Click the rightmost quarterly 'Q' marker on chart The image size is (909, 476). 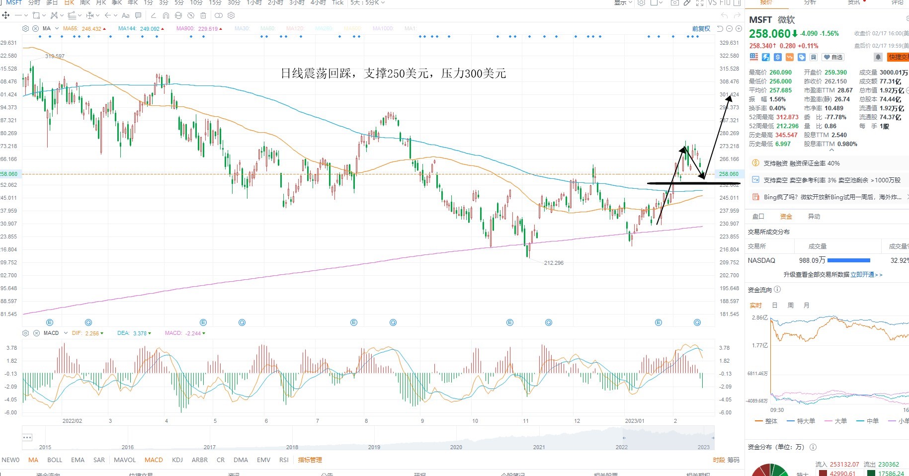tap(697, 322)
